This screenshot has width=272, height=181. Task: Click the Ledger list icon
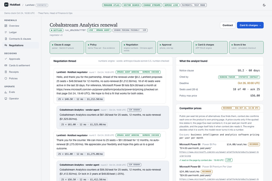point(6,32)
